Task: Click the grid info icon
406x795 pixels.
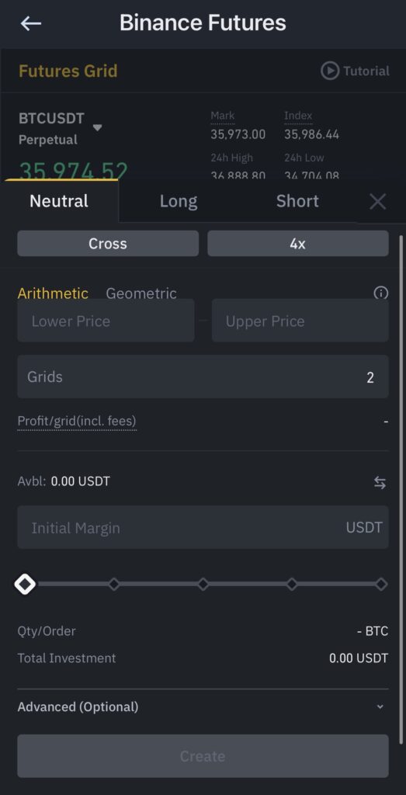Action: [x=380, y=293]
